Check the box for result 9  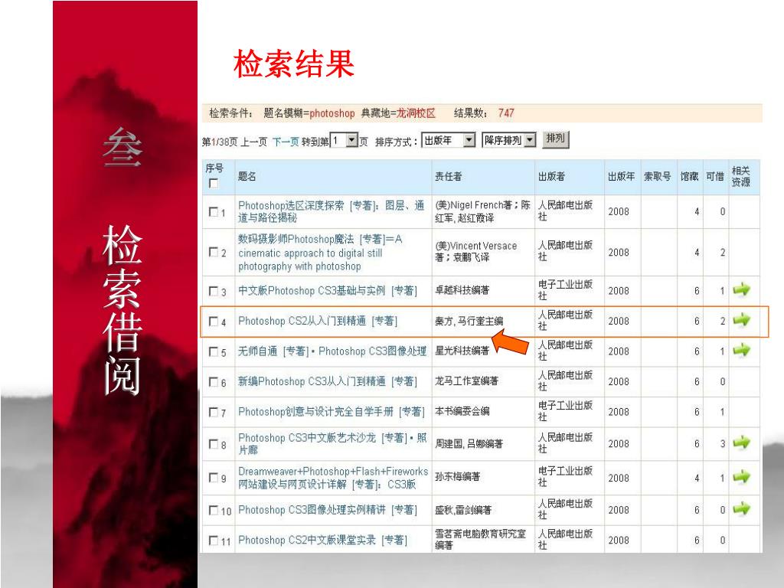click(214, 478)
